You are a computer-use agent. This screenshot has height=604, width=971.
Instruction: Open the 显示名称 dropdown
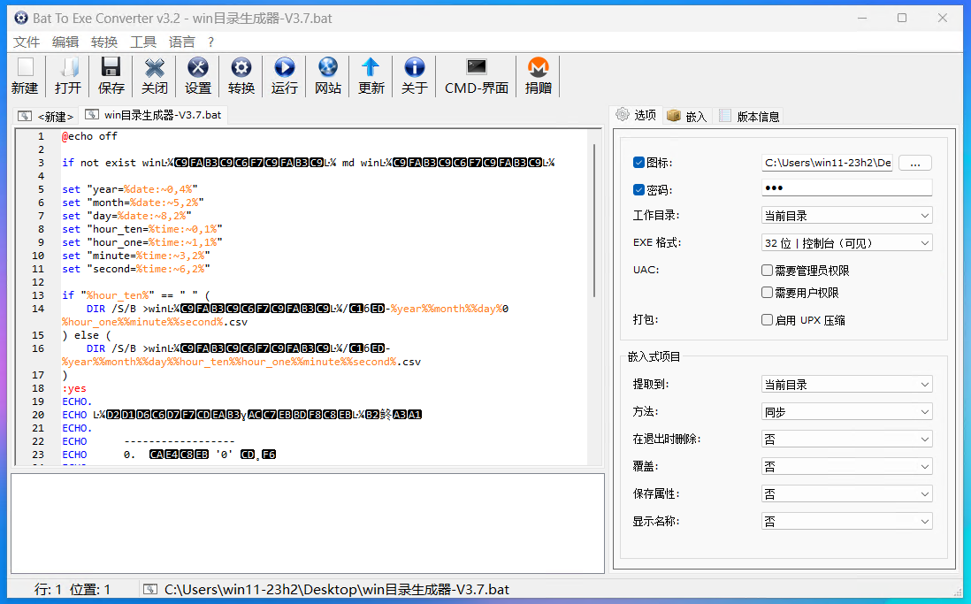pos(846,521)
